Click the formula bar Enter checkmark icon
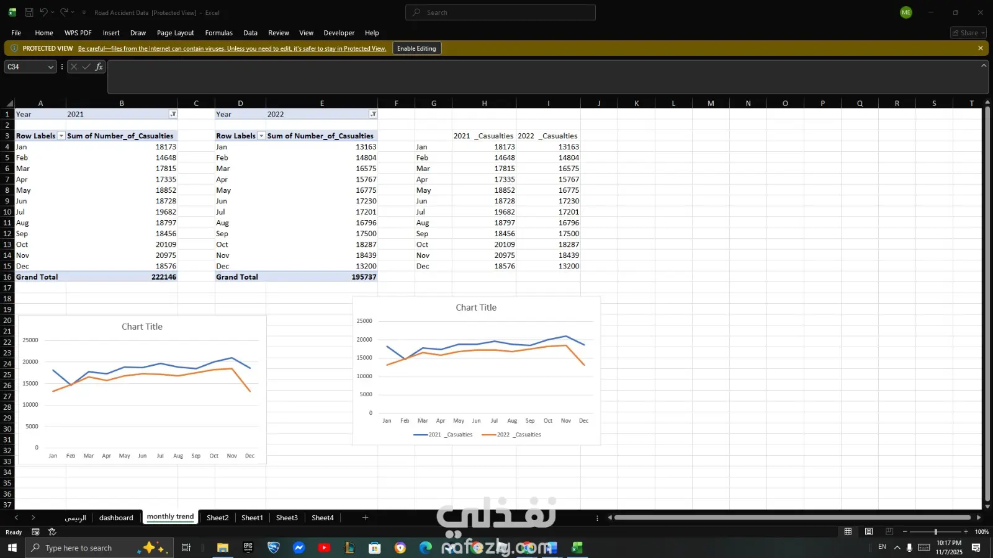 86,67
